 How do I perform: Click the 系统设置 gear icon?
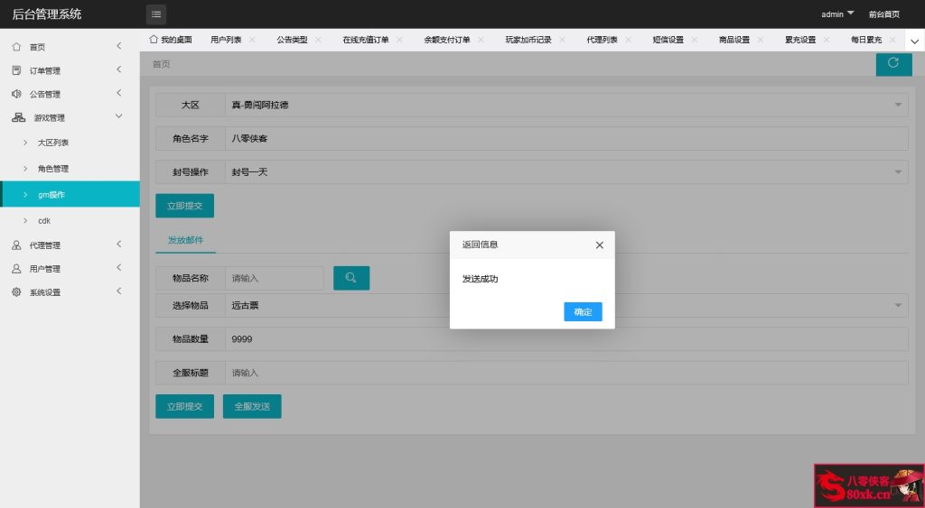(x=16, y=291)
